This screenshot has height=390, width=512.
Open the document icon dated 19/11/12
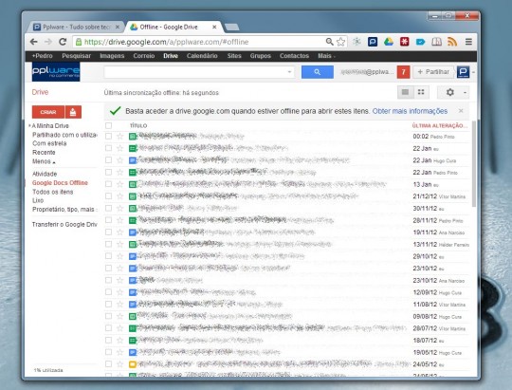pos(132,232)
